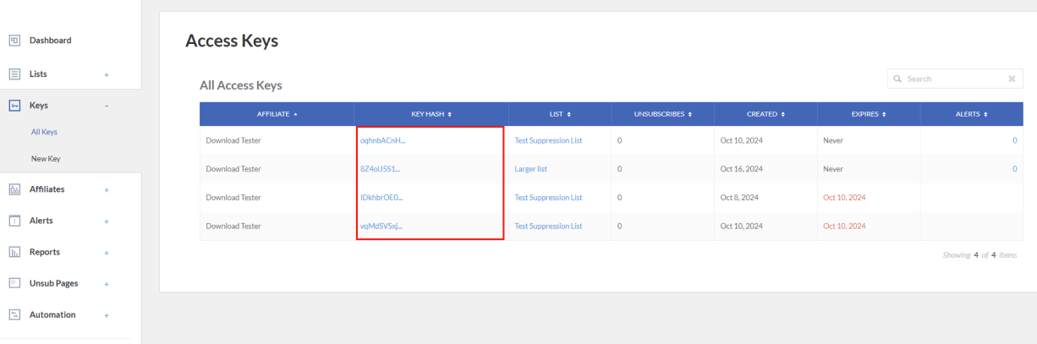Click the Automation icon in sidebar
The image size is (1037, 344).
tap(14, 314)
